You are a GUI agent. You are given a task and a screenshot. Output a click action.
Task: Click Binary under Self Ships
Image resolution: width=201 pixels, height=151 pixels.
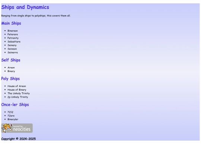click(11, 71)
